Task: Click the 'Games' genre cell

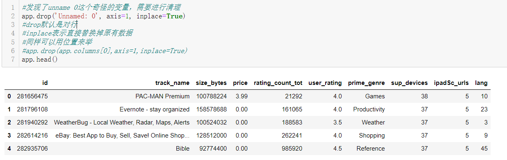Action: click(375, 96)
